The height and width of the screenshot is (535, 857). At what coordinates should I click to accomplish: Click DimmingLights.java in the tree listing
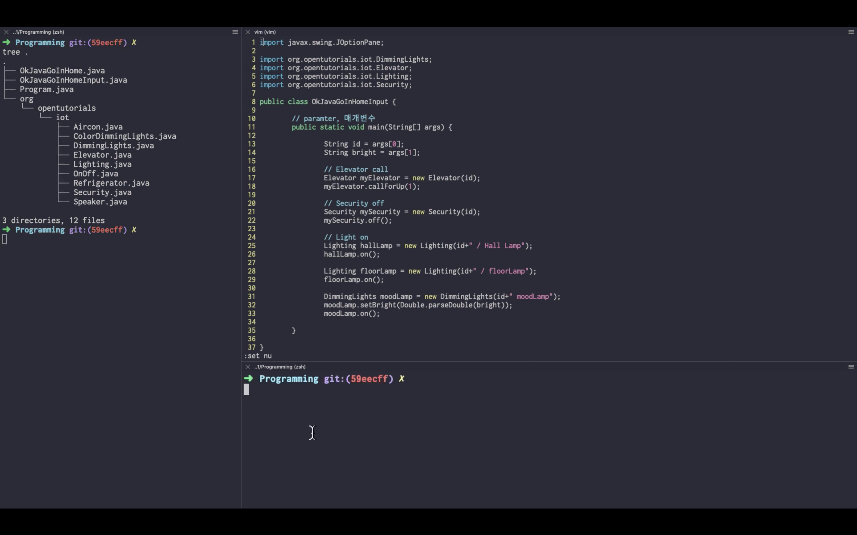coord(113,145)
